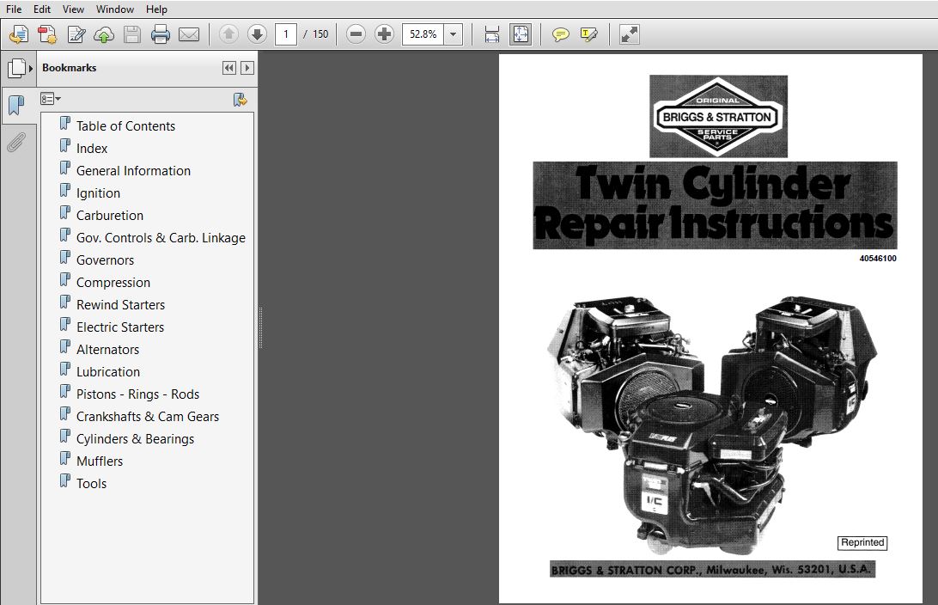Open Crankshafts & Cam Gears bookmark
This screenshot has width=938, height=605.
pos(148,417)
